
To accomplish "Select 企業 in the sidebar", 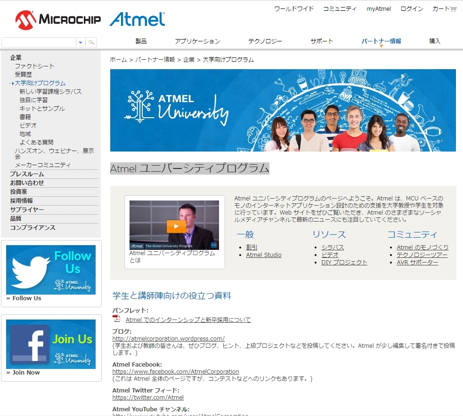I will coord(16,58).
